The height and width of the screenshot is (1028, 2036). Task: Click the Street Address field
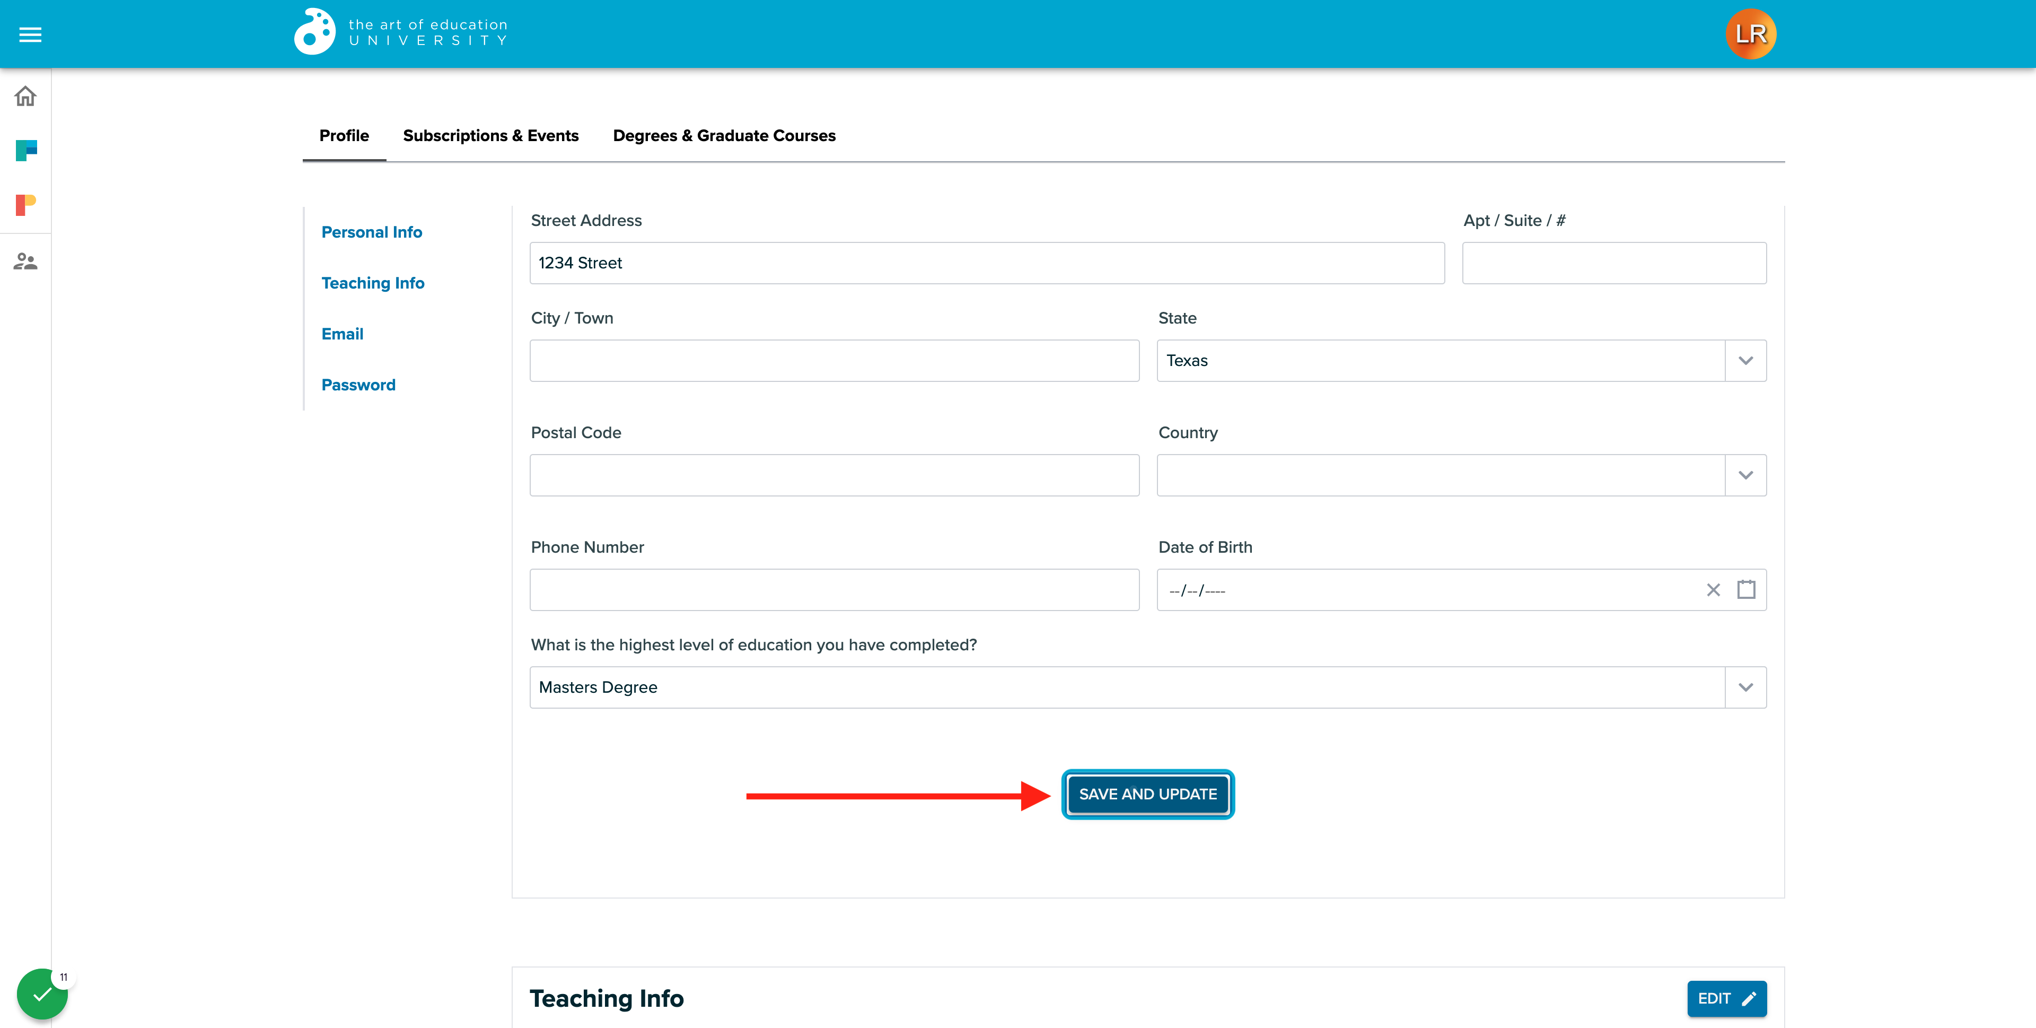coord(986,263)
